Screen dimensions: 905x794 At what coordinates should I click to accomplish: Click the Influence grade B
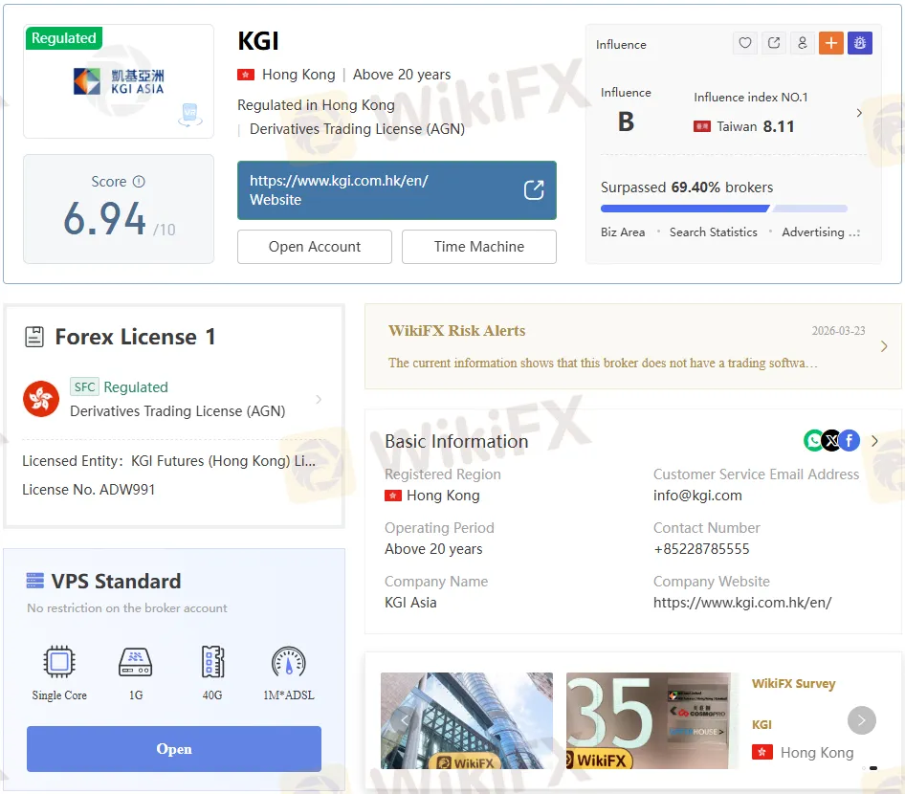626,121
